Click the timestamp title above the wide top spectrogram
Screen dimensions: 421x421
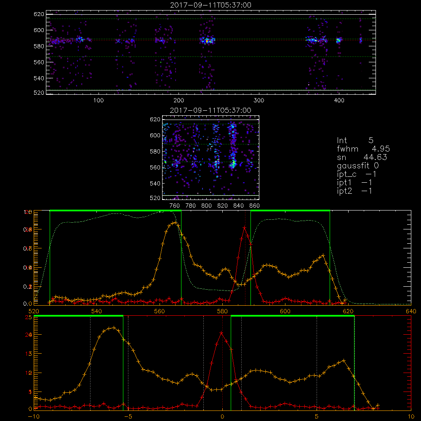point(211,5)
